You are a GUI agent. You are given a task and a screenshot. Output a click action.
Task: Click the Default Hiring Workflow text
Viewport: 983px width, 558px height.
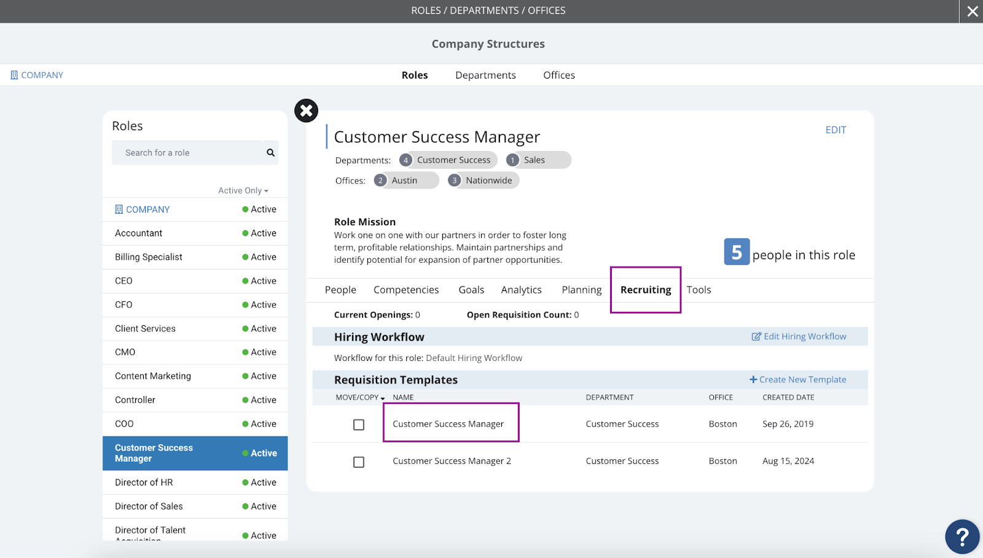coord(474,358)
